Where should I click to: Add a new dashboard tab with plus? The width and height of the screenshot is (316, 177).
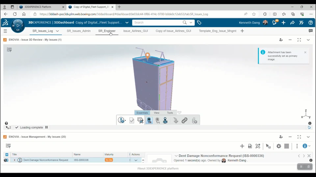point(242,31)
